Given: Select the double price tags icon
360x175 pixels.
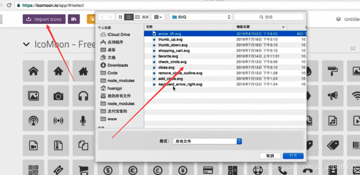Looking at the screenshot, I should pos(333,146).
